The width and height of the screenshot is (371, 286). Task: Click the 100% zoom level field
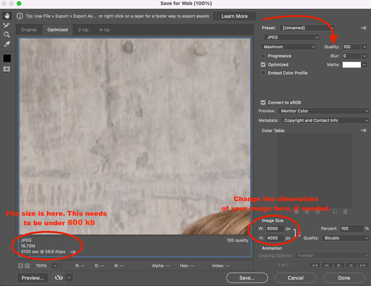41,266
